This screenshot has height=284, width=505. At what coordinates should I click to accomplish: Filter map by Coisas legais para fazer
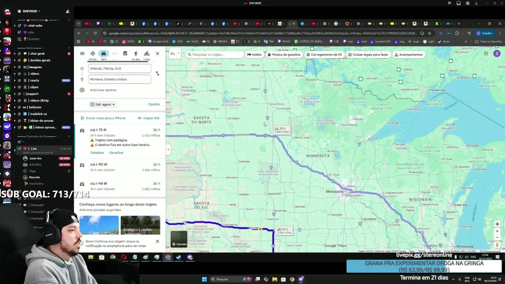pos(368,54)
